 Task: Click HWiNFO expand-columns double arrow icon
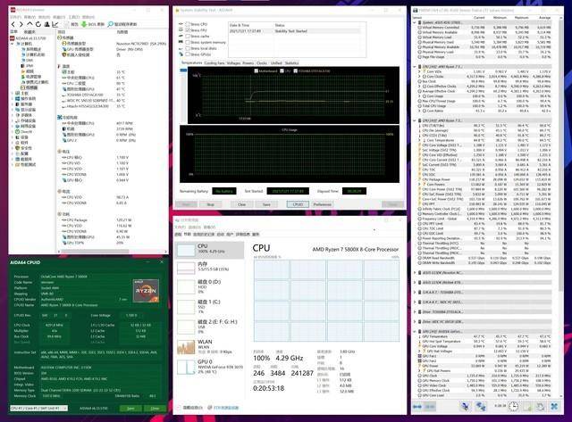click(417, 406)
